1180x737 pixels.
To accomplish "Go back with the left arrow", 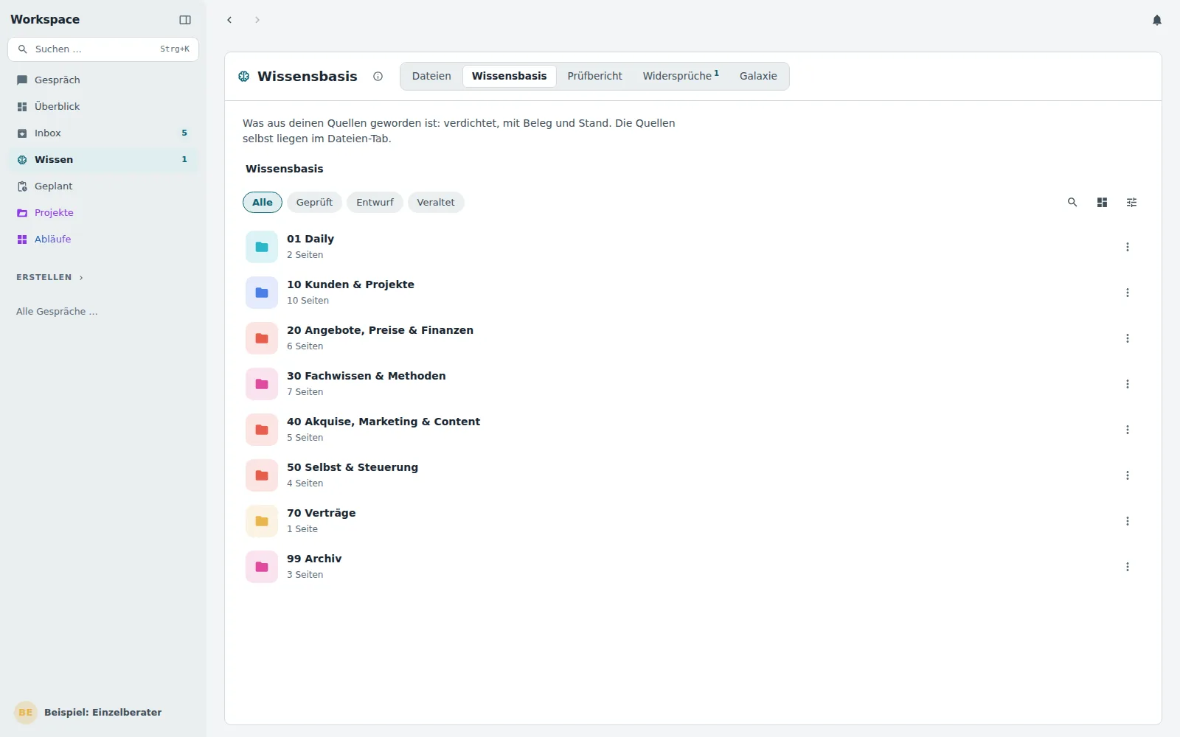I will (x=229, y=20).
